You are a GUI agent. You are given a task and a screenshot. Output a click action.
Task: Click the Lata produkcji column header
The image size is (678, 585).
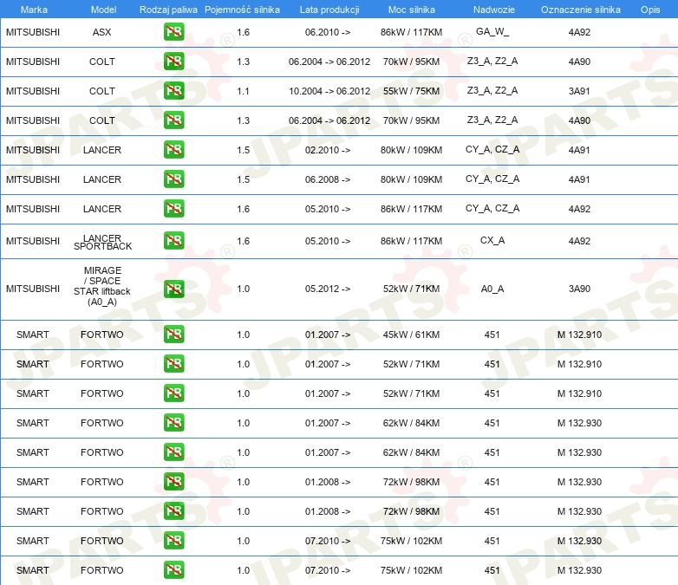pyautogui.click(x=328, y=9)
